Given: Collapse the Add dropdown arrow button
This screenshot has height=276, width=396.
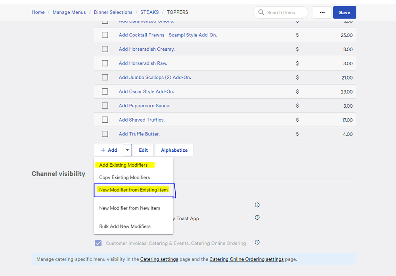Looking at the screenshot, I should (x=127, y=150).
